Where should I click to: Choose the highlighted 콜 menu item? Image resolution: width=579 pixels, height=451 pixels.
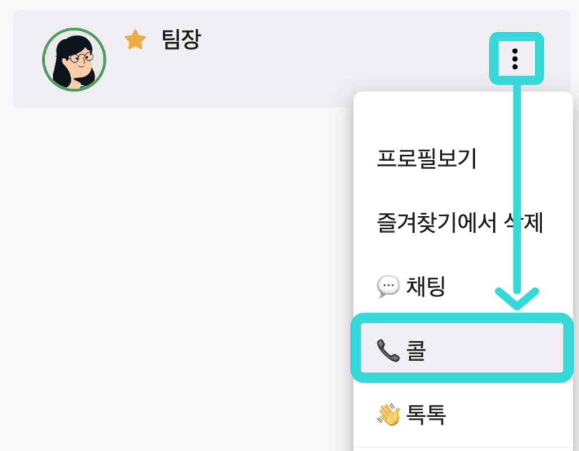click(x=462, y=349)
